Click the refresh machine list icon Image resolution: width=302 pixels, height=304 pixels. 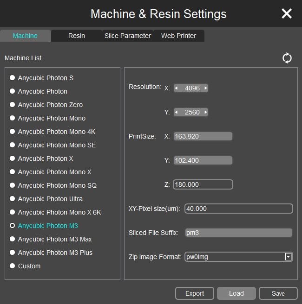point(287,58)
